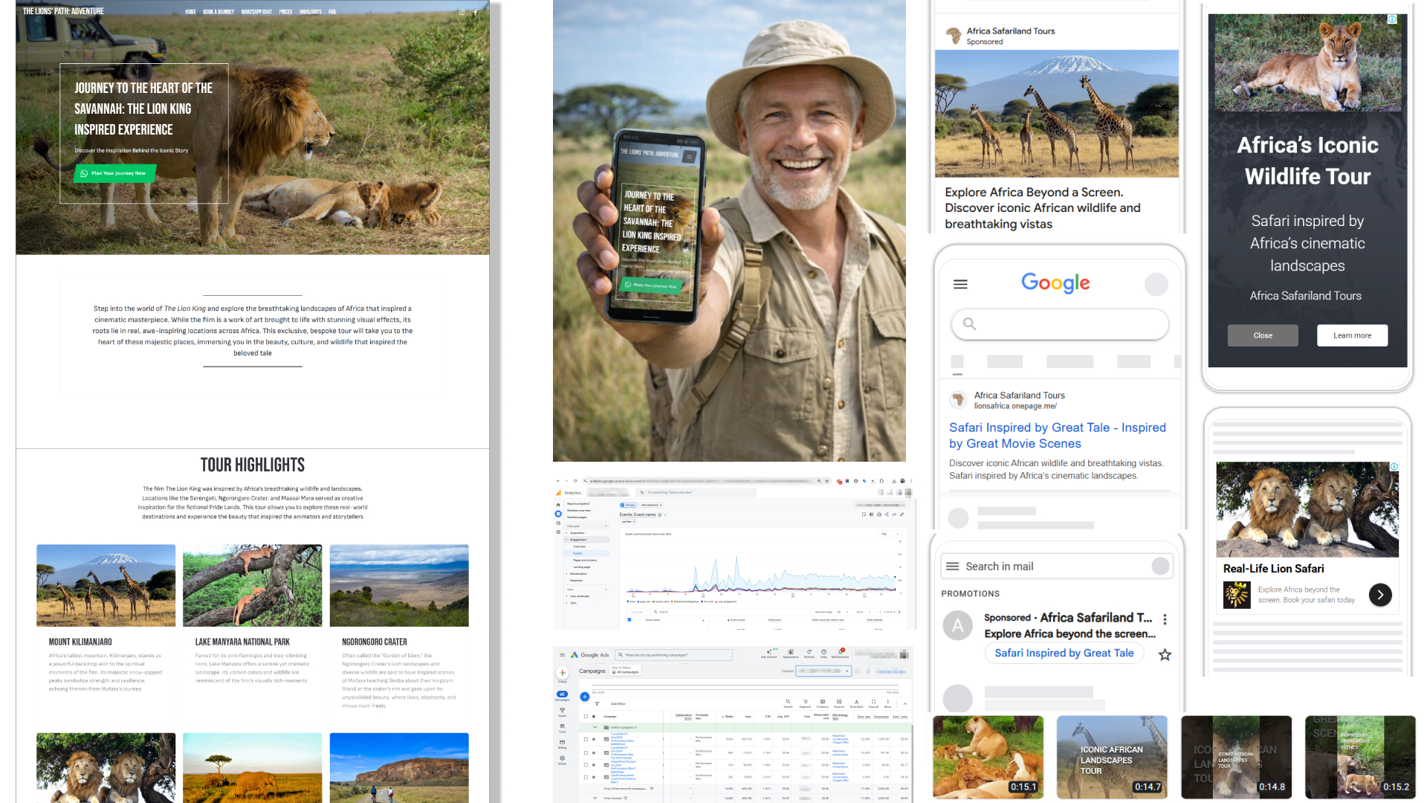Open the Mount Kilimanjaro giraffes tour photo
This screenshot has width=1427, height=803.
[x=106, y=586]
